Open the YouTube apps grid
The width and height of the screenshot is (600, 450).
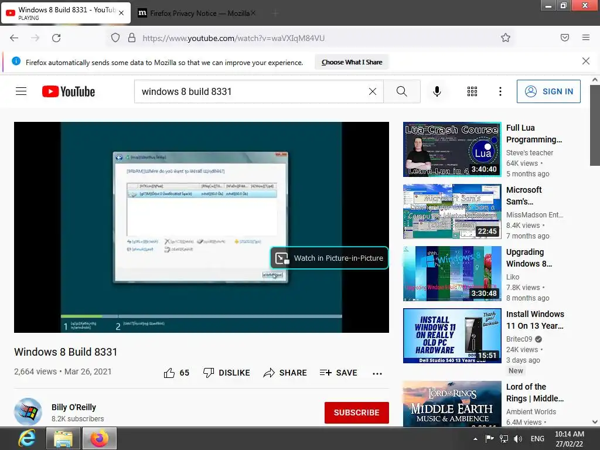coord(472,91)
